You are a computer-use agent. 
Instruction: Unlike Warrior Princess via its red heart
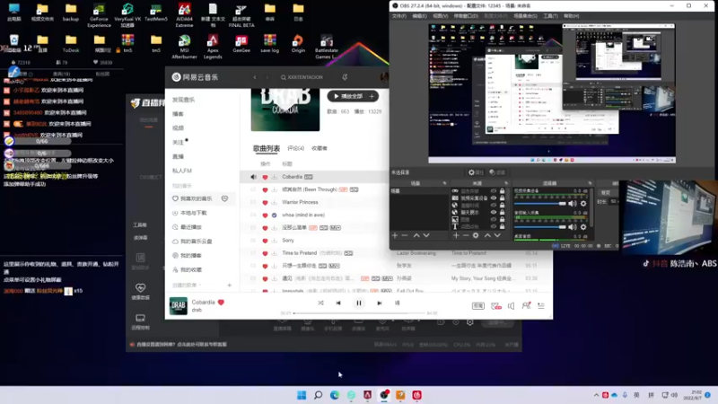tap(265, 203)
